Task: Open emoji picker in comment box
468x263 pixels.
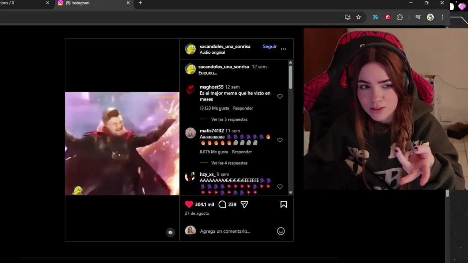Action: pos(281,231)
